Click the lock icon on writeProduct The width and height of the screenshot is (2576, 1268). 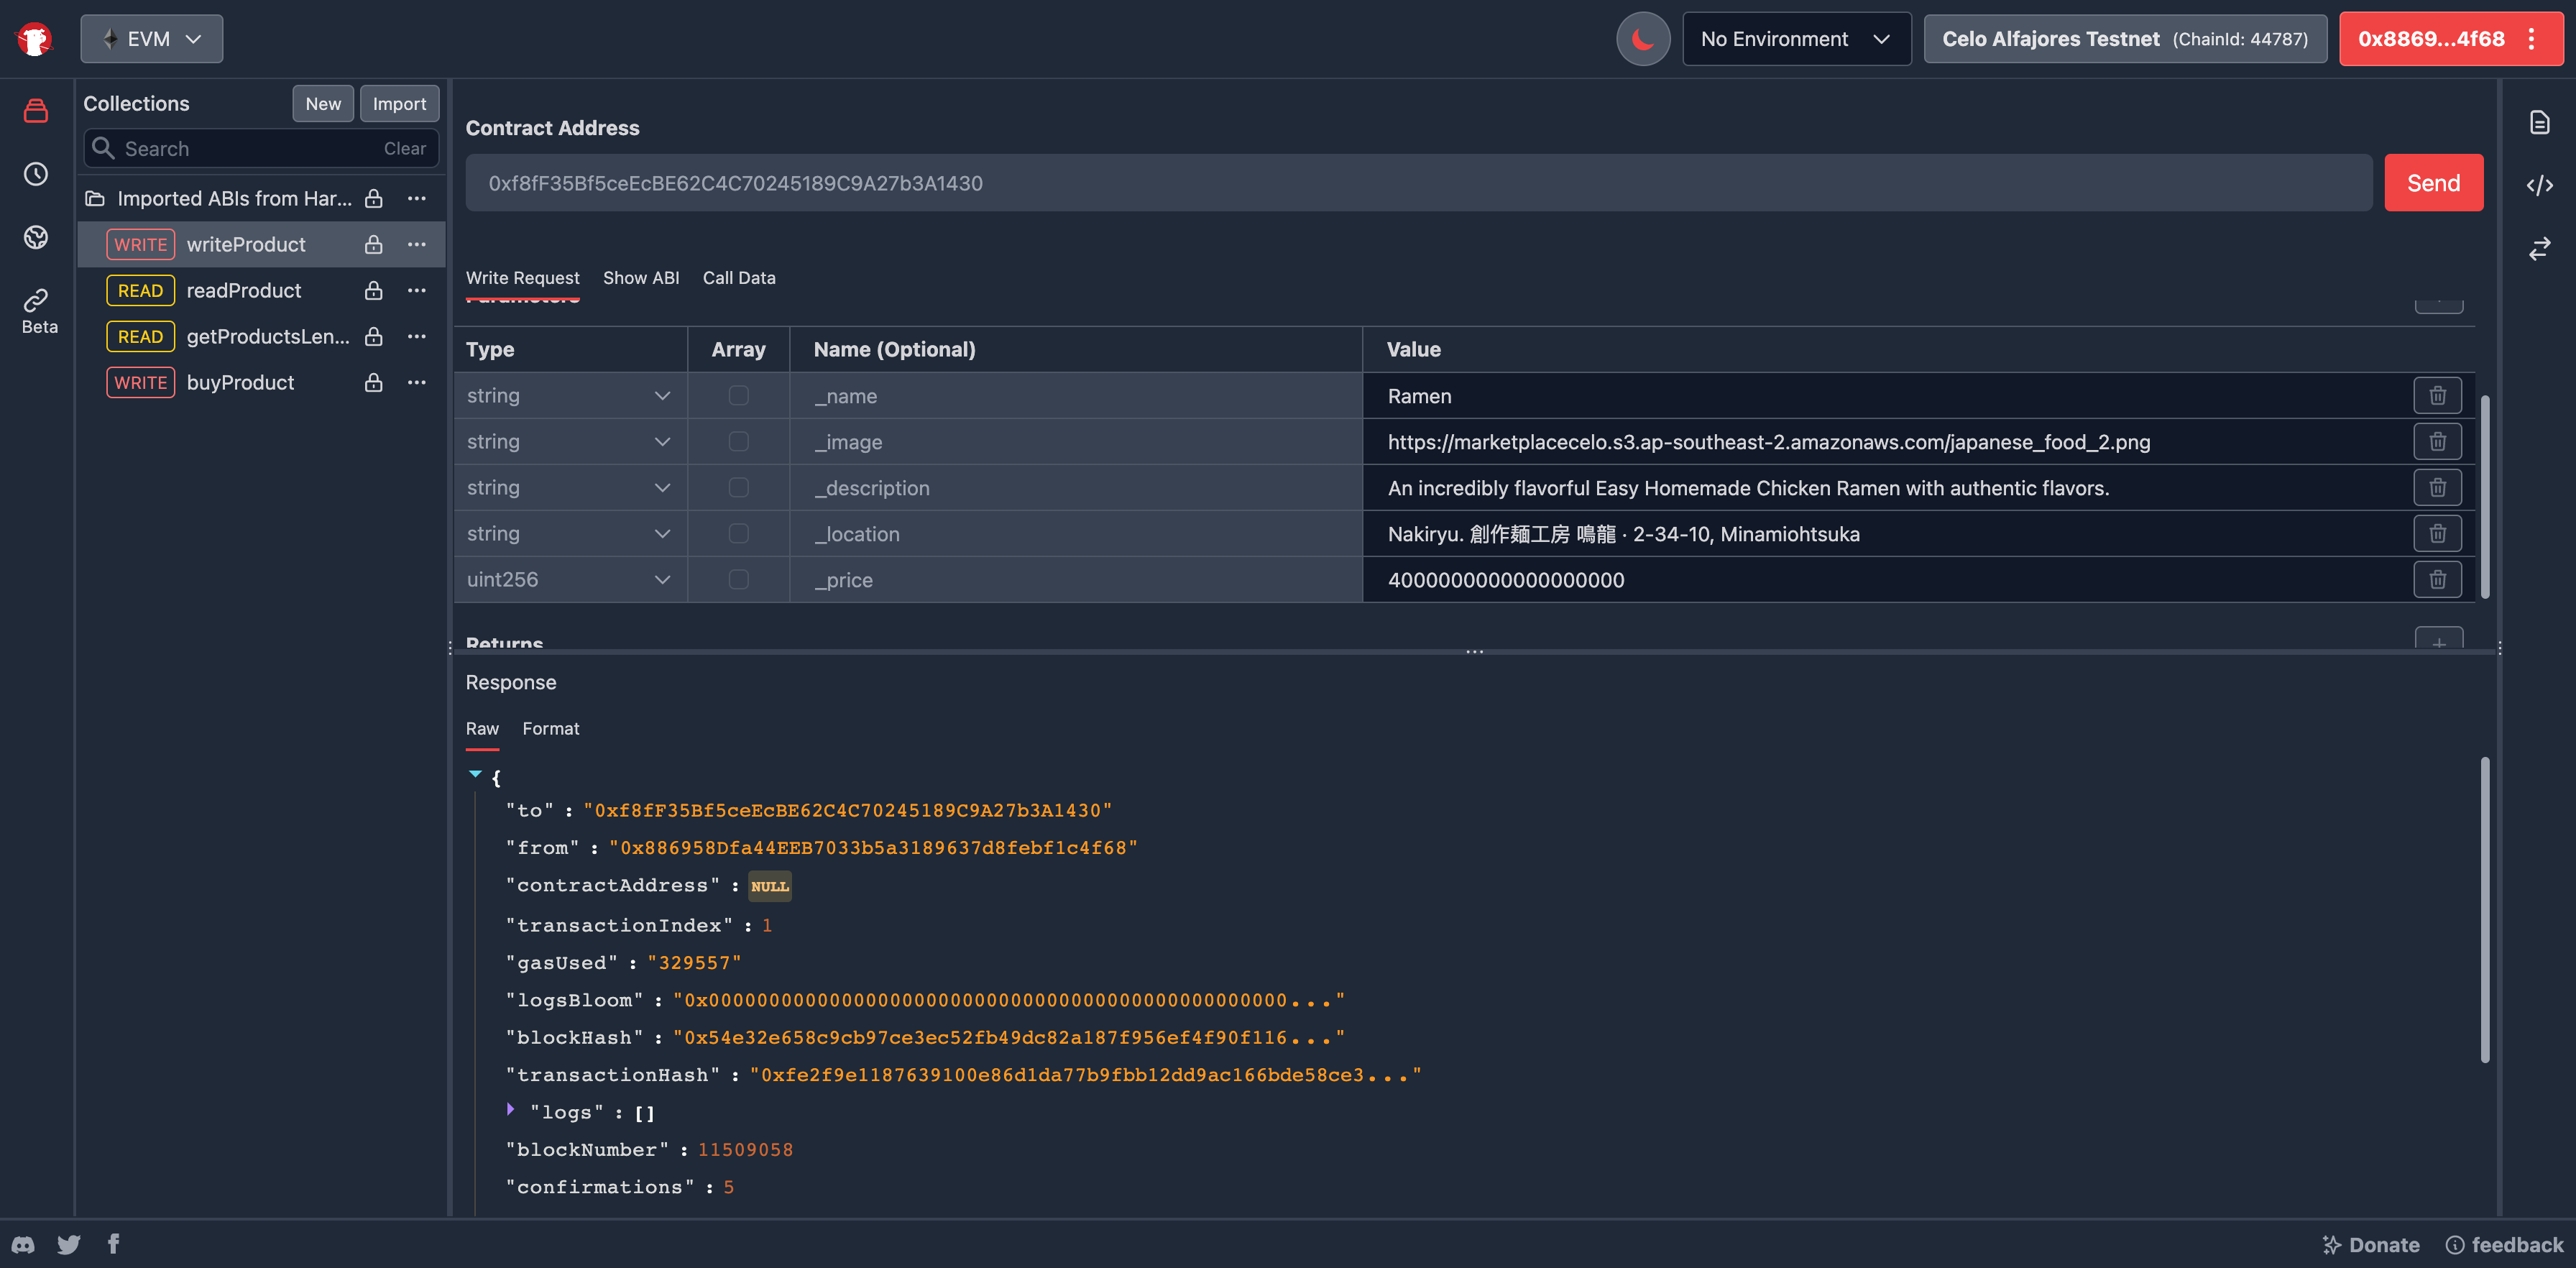(374, 243)
